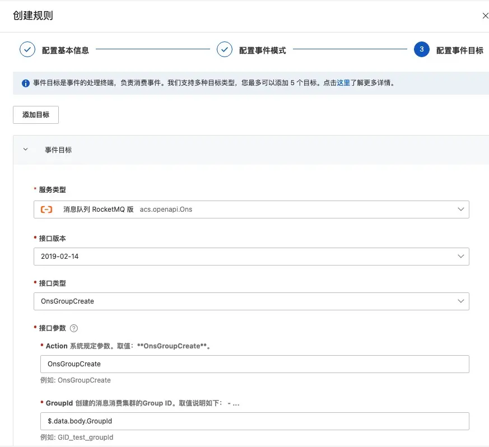Viewport: 489px width, 447px height.
Task: Click the 接口类型 dropdown arrow
Action: click(x=461, y=301)
